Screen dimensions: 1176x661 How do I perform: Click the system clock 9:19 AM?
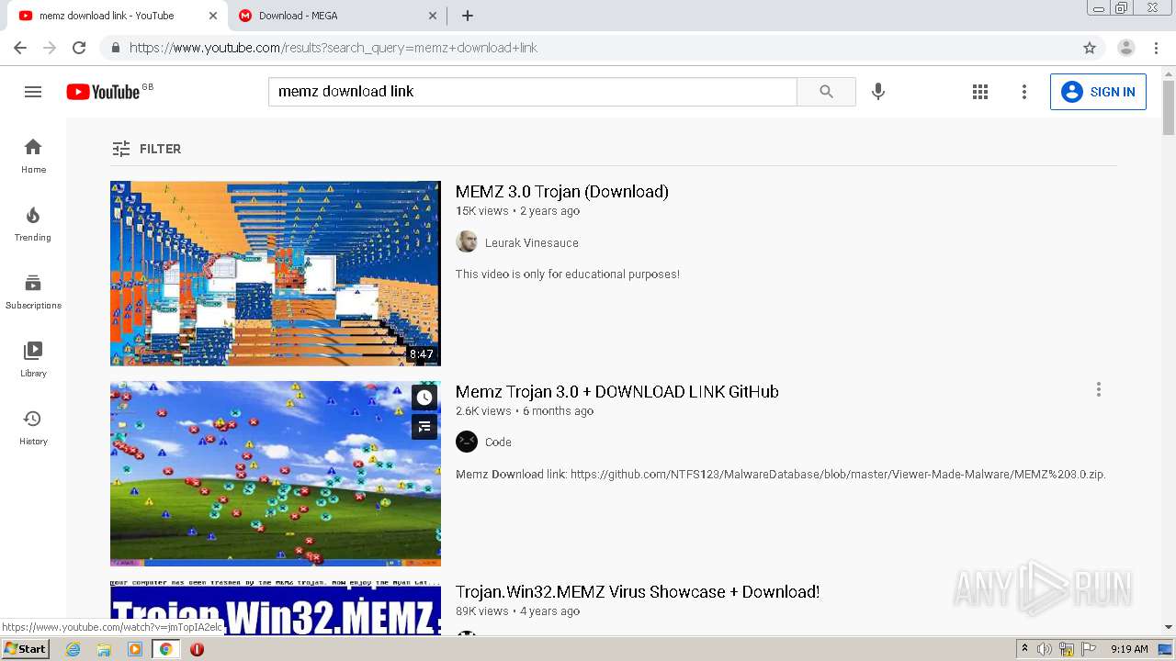[x=1129, y=649]
